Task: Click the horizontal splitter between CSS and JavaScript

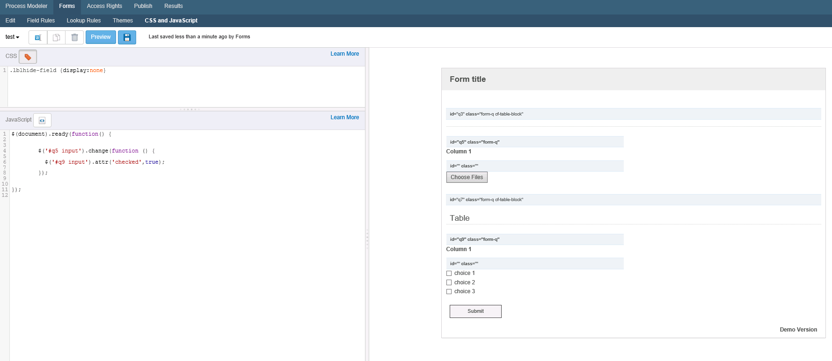Action: pyautogui.click(x=190, y=109)
